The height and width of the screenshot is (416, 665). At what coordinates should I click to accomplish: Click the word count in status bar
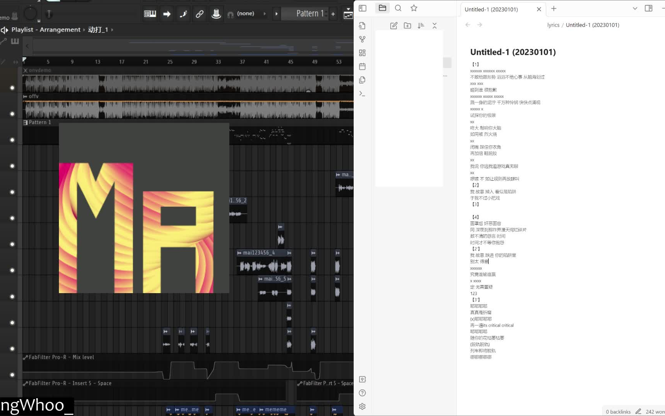click(x=655, y=412)
